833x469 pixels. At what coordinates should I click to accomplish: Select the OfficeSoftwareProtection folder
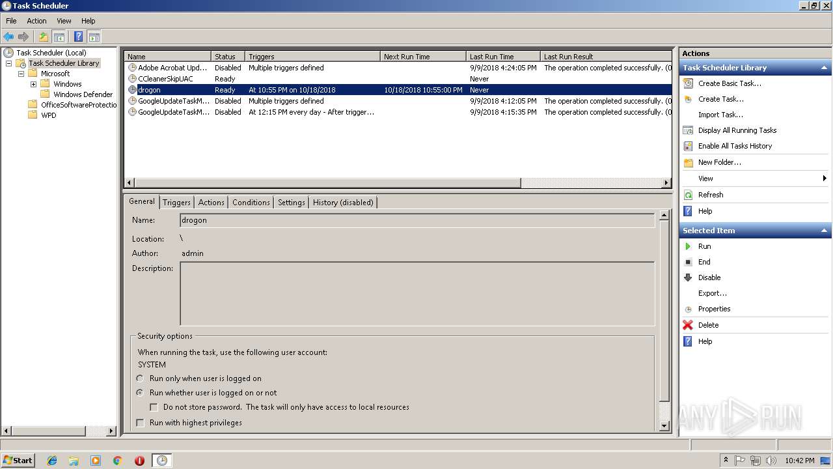coord(79,105)
